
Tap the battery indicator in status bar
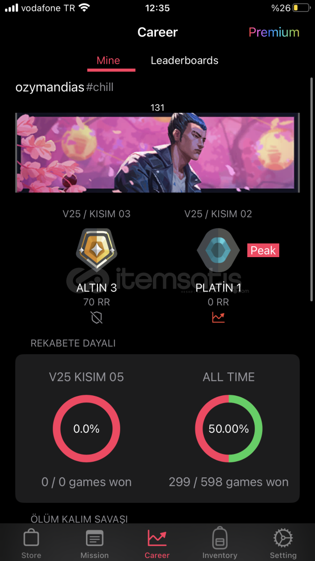tap(301, 8)
